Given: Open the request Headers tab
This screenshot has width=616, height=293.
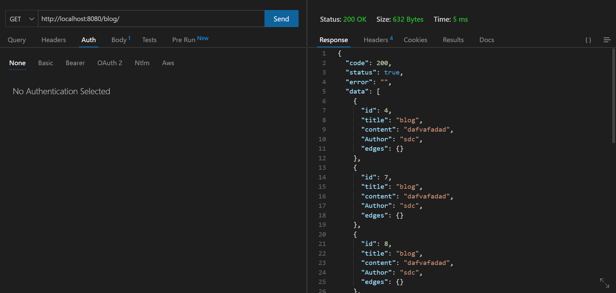Looking at the screenshot, I should pyautogui.click(x=54, y=40).
